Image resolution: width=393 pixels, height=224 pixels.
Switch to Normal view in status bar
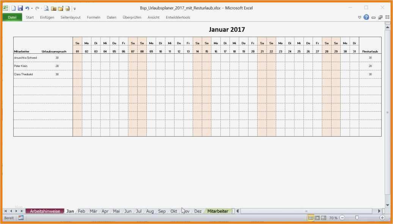coord(311,218)
